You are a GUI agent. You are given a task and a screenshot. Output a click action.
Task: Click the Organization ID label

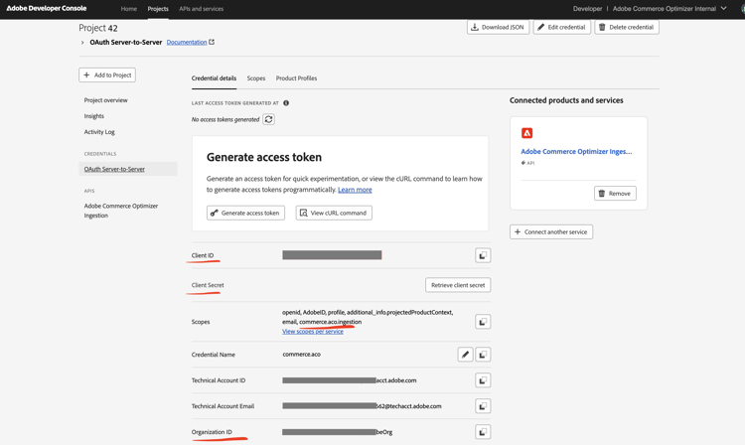tap(212, 432)
